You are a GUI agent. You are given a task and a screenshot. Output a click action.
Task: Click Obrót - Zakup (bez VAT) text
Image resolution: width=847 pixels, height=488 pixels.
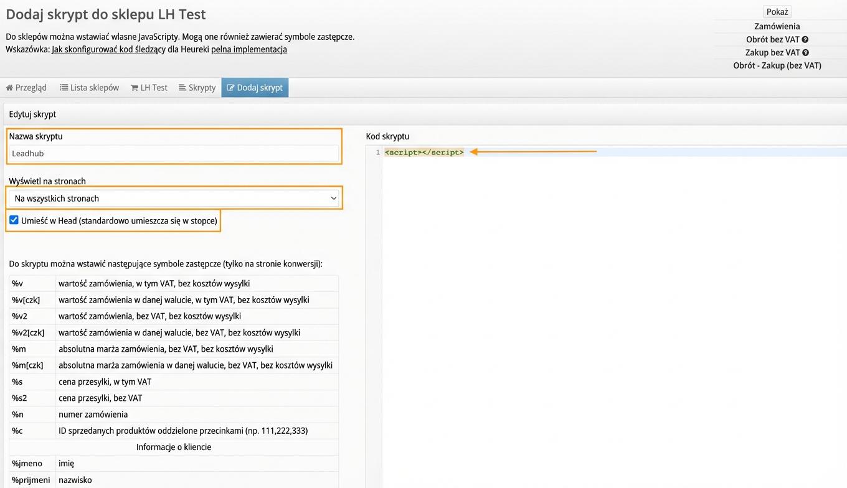point(777,65)
